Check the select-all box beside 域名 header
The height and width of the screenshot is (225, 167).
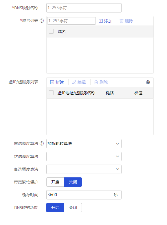(x=51, y=31)
